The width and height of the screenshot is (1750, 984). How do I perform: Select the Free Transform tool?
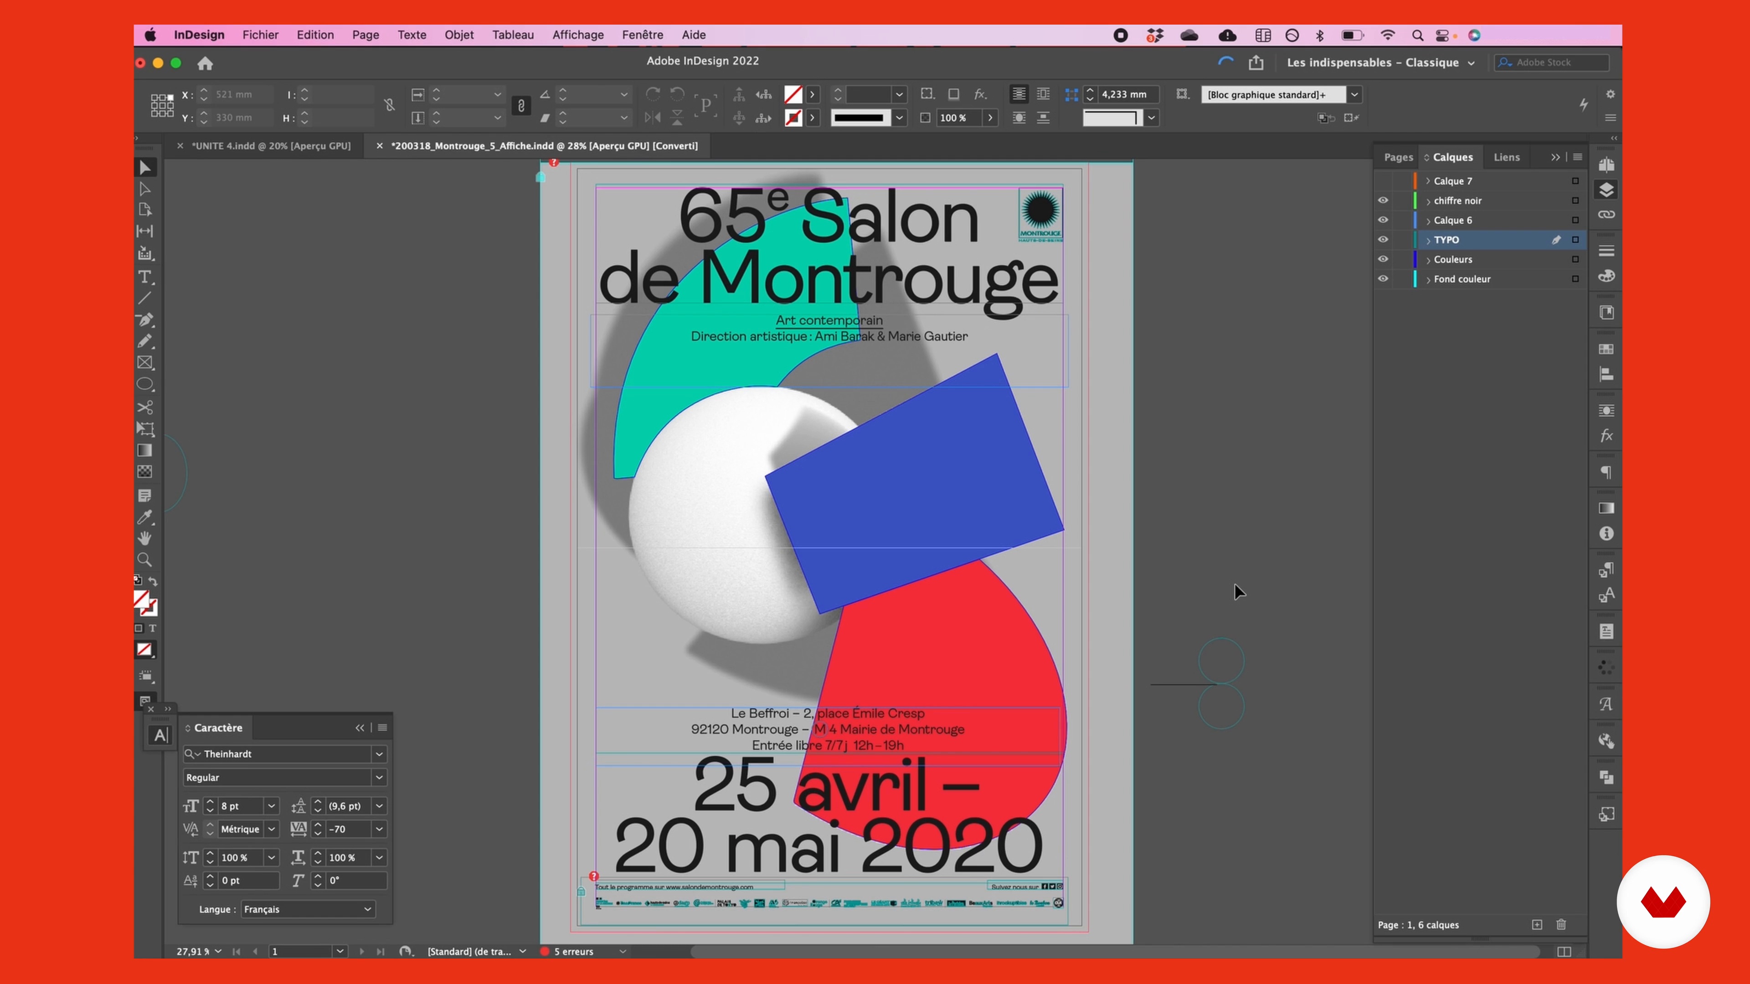[x=145, y=429]
